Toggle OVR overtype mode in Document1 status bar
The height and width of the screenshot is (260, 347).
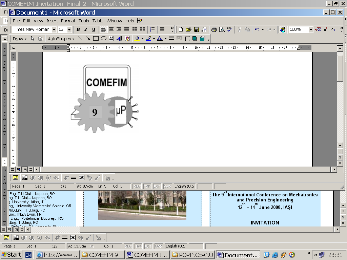[x=167, y=186]
